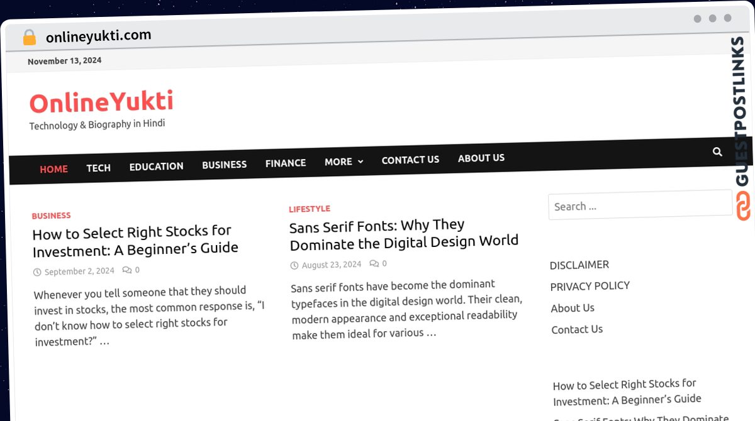Viewport: 755px width, 421px height.
Task: Open the HOME menu item
Action: [x=53, y=169]
